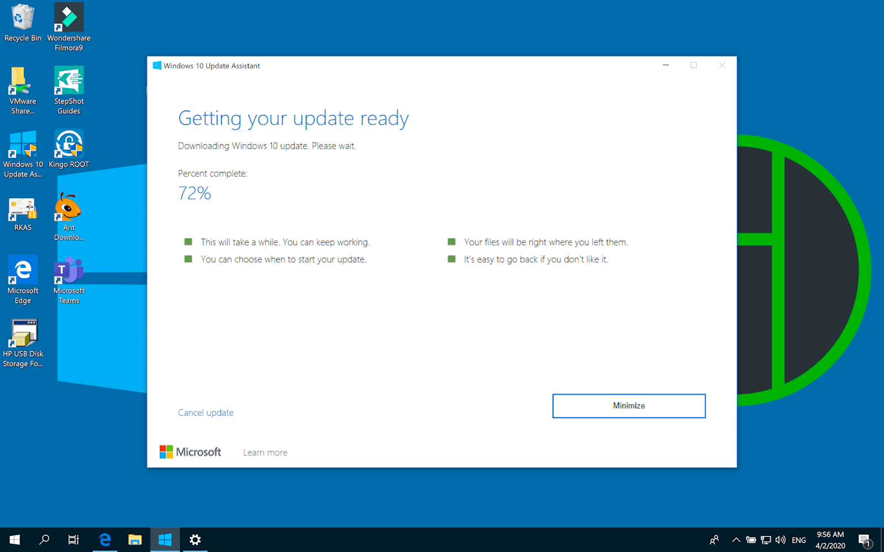Screen dimensions: 884x552
Task: Cancel the Windows 10 update download
Action: (206, 412)
